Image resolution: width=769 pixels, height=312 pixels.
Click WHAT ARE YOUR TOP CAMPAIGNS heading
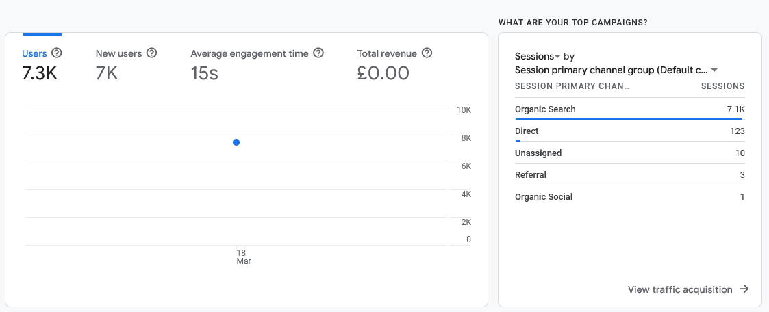coord(573,23)
